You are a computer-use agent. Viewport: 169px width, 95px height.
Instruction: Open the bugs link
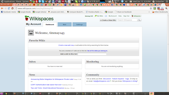click(127, 79)
